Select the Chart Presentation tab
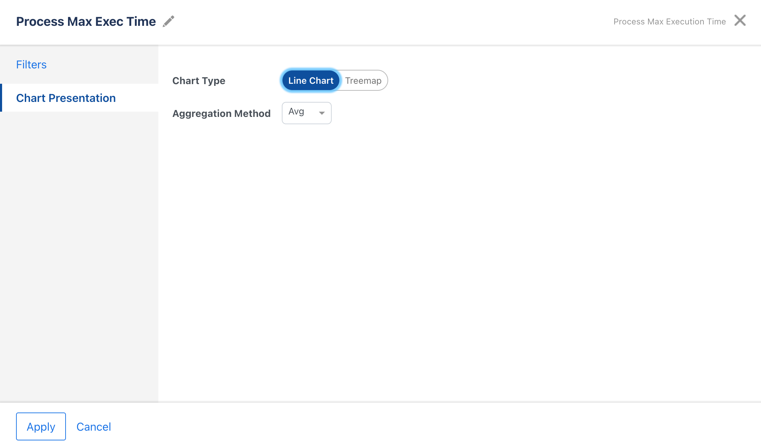The image size is (761, 446). tap(66, 98)
